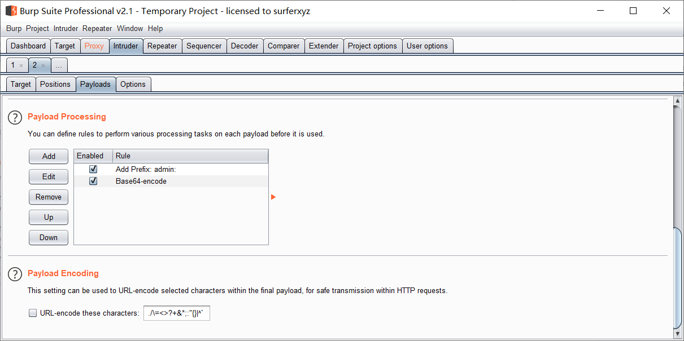
Task: Close attack tab 1
Action: point(21,65)
